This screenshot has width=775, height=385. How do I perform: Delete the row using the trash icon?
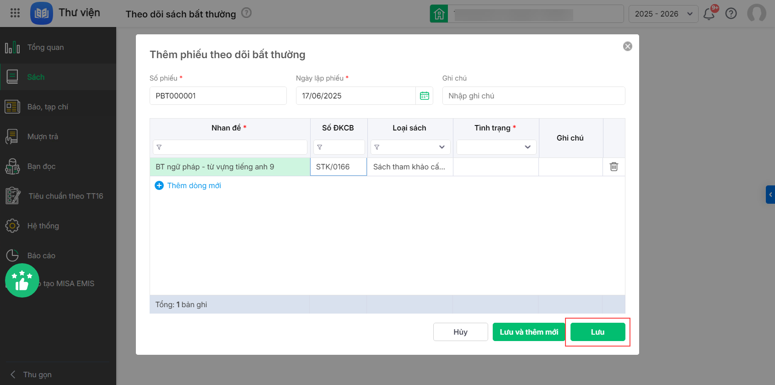click(614, 167)
